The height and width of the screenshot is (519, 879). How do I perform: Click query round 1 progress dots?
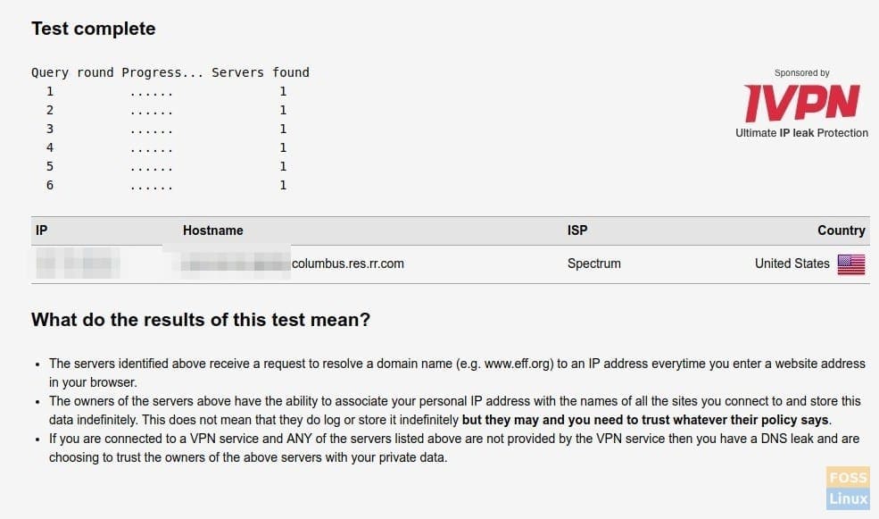(x=152, y=92)
